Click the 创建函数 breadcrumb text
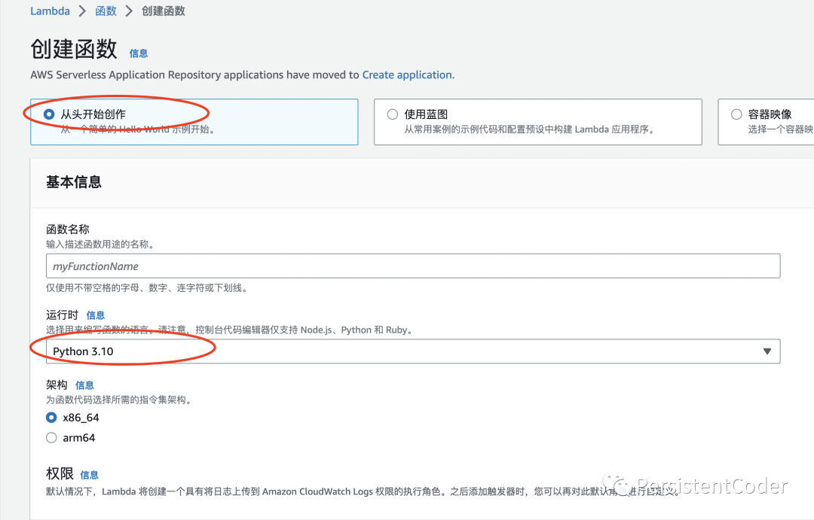Viewport: 814px width, 520px height. (164, 11)
